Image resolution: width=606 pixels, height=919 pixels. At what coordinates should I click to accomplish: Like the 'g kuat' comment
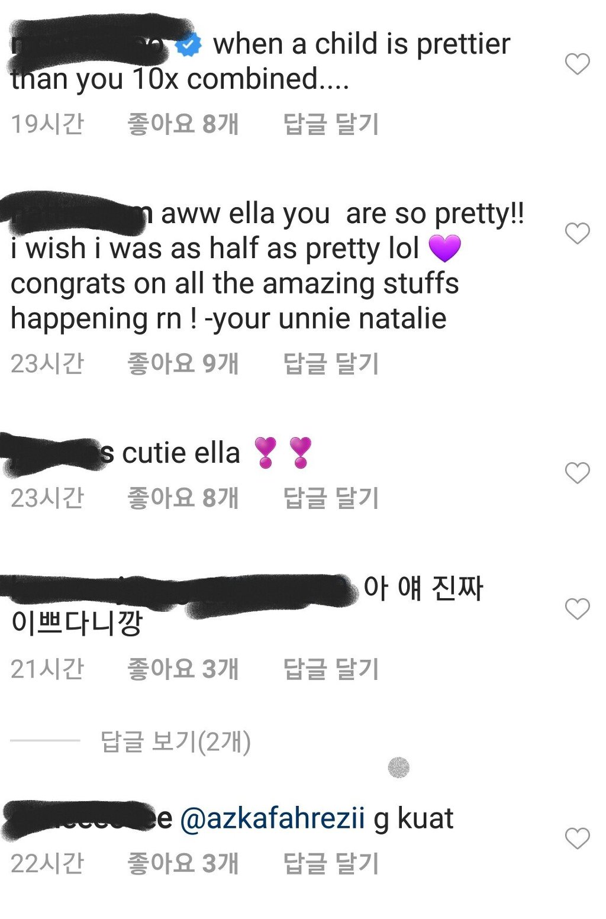click(577, 839)
